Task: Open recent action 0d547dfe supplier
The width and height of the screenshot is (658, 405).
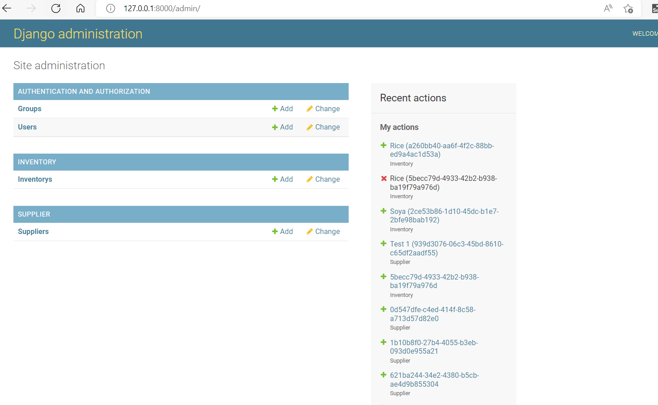Action: (x=433, y=314)
